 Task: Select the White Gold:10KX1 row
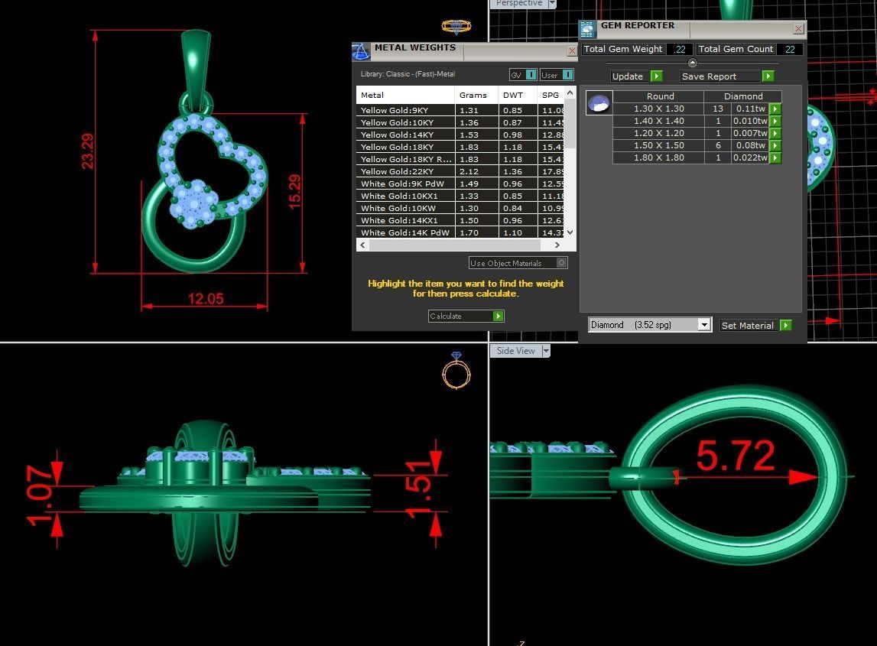point(460,196)
